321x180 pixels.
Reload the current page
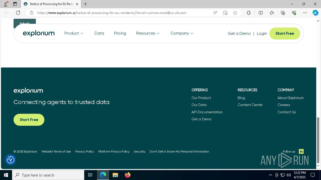[18, 13]
